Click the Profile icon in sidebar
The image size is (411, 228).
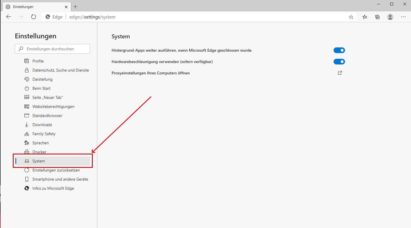click(x=27, y=61)
